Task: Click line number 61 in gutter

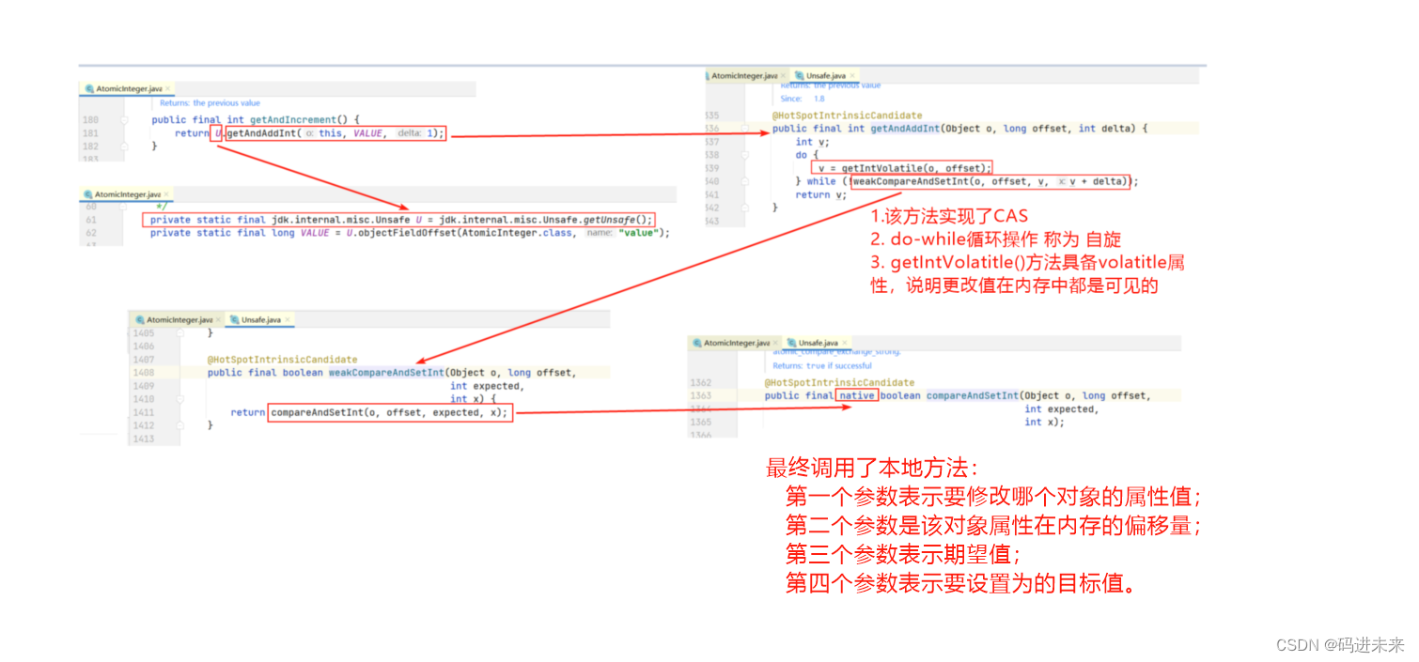Action: 91,220
